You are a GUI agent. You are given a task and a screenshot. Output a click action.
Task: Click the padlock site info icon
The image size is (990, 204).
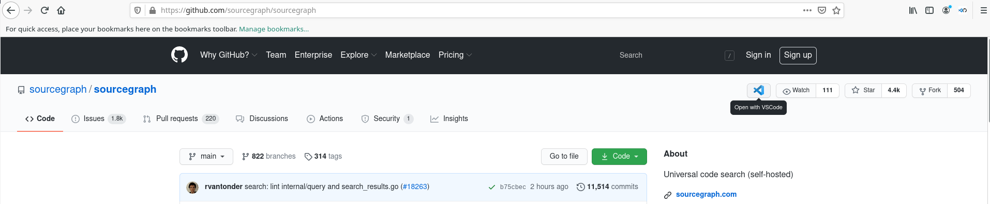pyautogui.click(x=153, y=10)
